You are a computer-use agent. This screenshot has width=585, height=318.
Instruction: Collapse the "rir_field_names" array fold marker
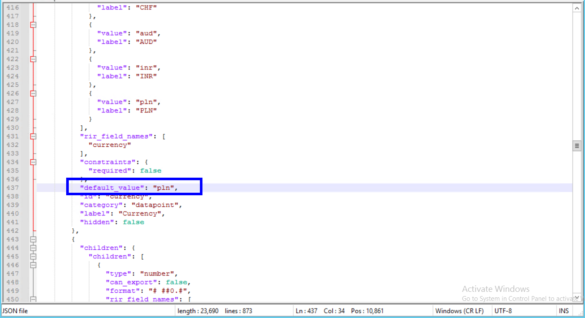(33, 136)
